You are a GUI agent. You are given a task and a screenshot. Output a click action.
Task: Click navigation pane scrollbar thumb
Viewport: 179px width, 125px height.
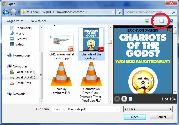click(x=41, y=75)
